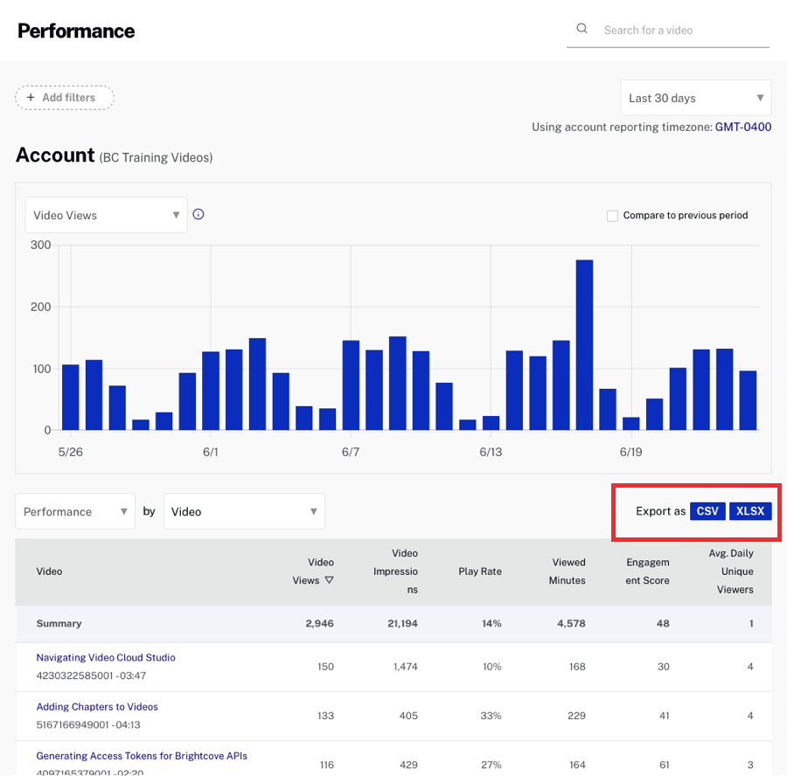This screenshot has width=787, height=776.
Task: Open Adding Chapters to Videos details
Action: tap(97, 707)
